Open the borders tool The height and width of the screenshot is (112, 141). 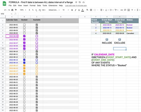point(91,10)
